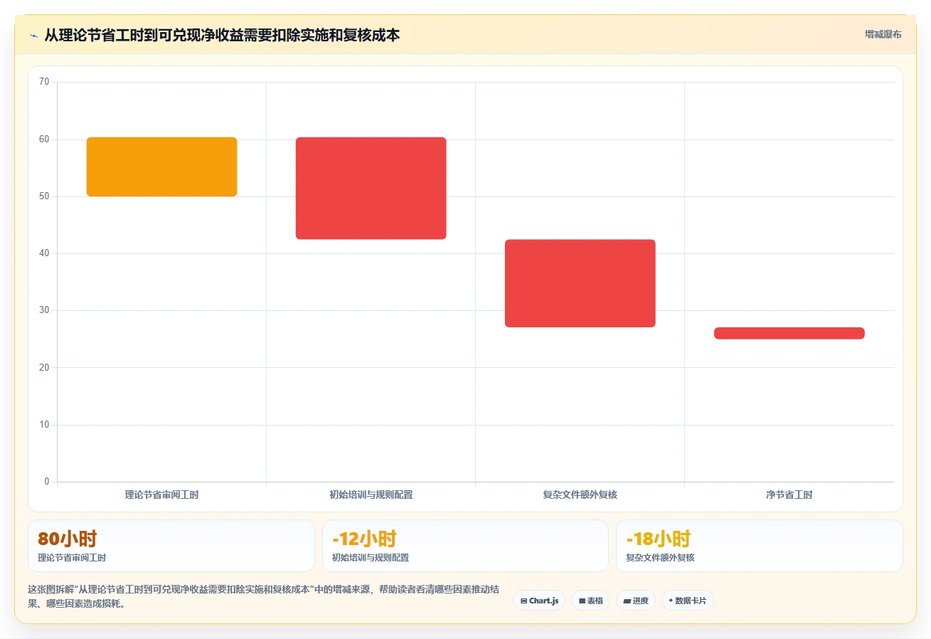Click the y-axis value 10
The image size is (931, 639).
coord(44,425)
